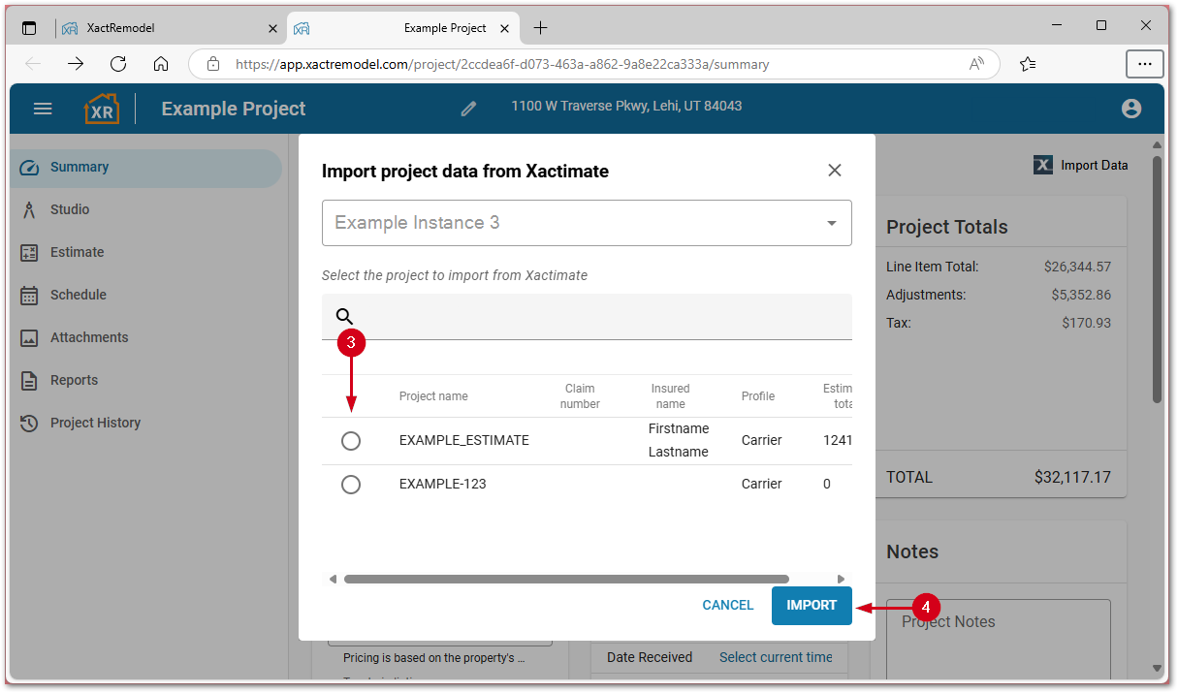Open Reports in the sidebar
The width and height of the screenshot is (1178, 693).
(145, 380)
